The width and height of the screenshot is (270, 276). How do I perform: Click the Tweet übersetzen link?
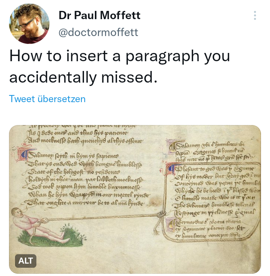(x=47, y=99)
